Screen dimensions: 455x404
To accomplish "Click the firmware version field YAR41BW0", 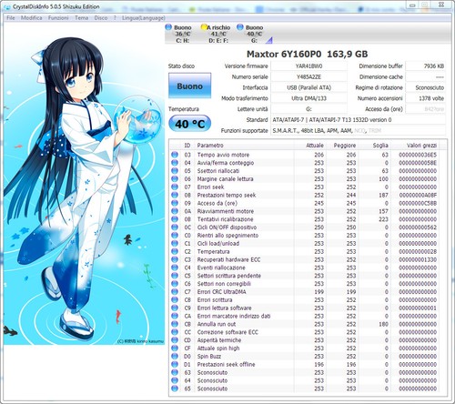I will 308,66.
